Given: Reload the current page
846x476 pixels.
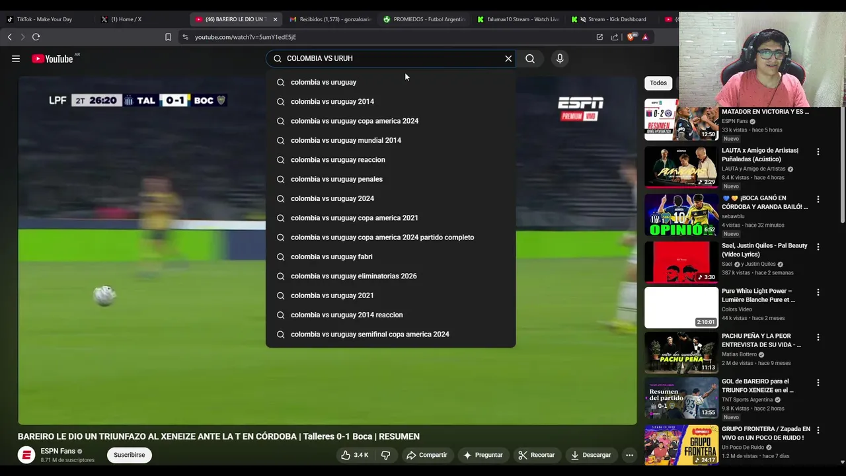Looking at the screenshot, I should (36, 37).
